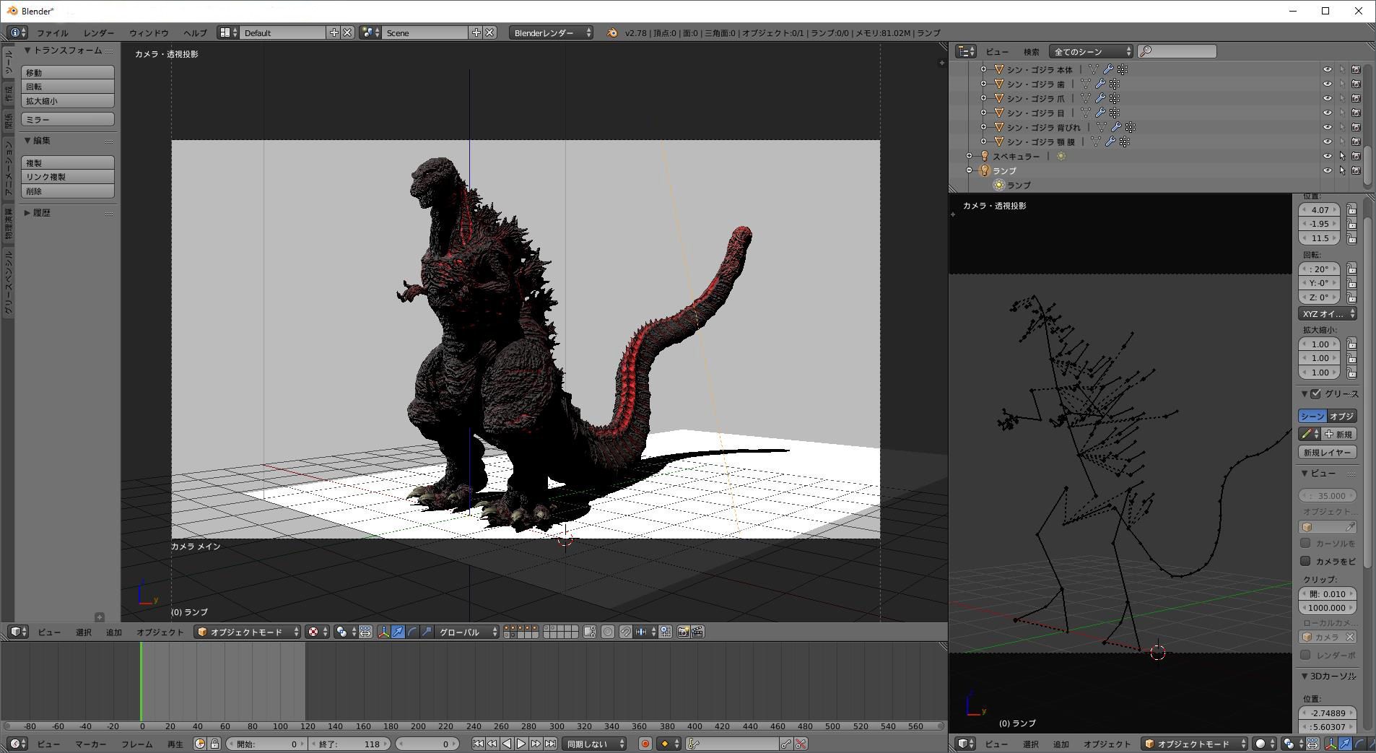Screen dimensions: 1376x753
Task: Click the 新規レイヤー button
Action: click(1328, 453)
